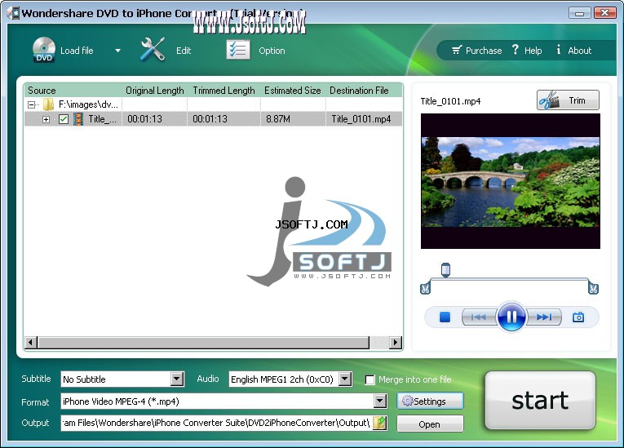Take a snapshot with camera icon
Viewport: 624px width, 448px height.
578,317
